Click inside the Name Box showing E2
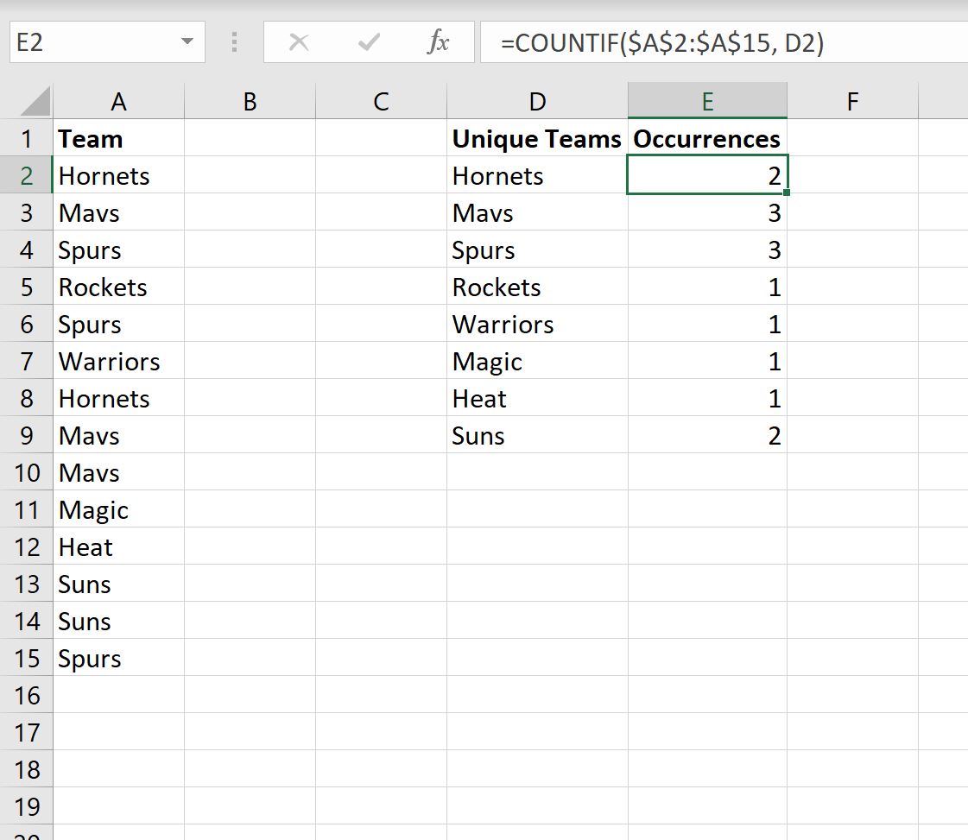This screenshot has width=968, height=840. tap(86, 42)
